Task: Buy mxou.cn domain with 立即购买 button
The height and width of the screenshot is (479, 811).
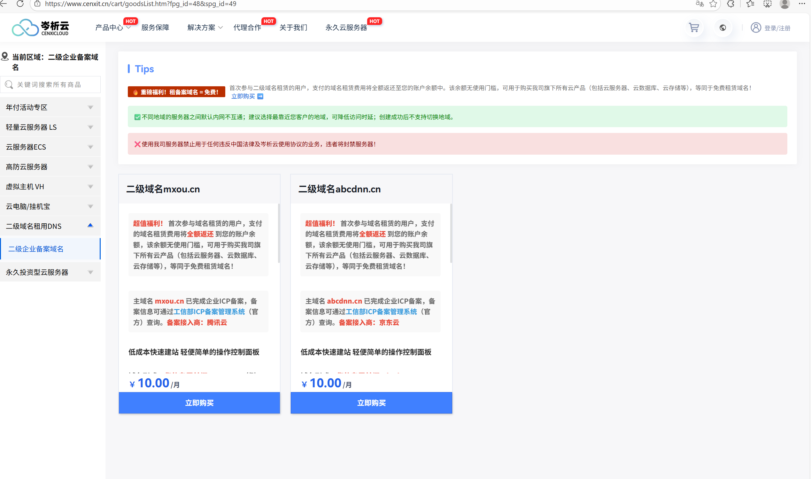Action: [x=199, y=403]
